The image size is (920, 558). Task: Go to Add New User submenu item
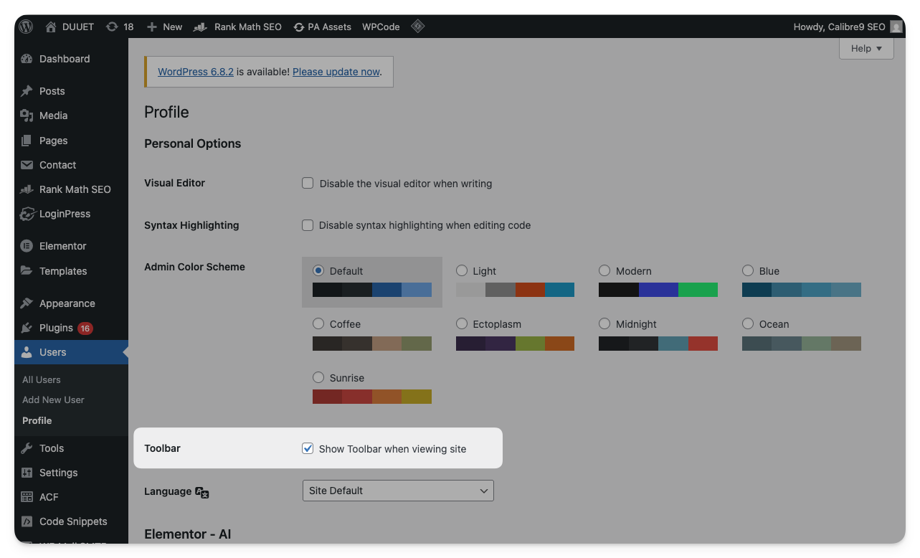[53, 399]
